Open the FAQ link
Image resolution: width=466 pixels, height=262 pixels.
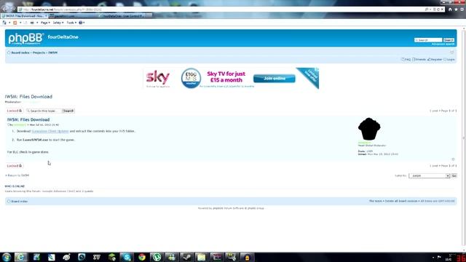click(x=406, y=60)
